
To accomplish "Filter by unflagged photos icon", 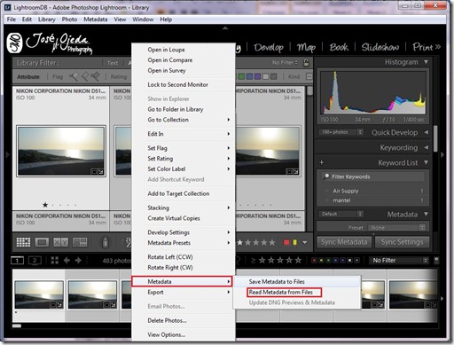I will 85,76.
